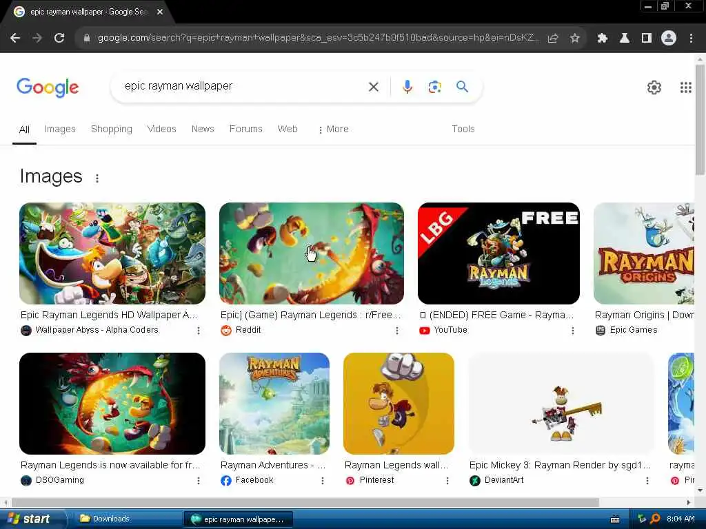Viewport: 706px width, 529px height.
Task: Open the Rayman Origins thumbnail
Action: point(644,253)
